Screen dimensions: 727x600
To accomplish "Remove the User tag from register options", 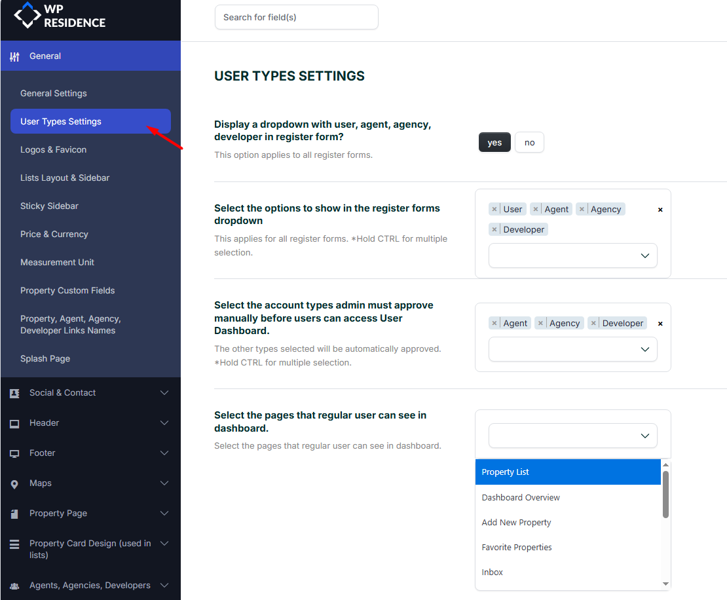I will 494,210.
